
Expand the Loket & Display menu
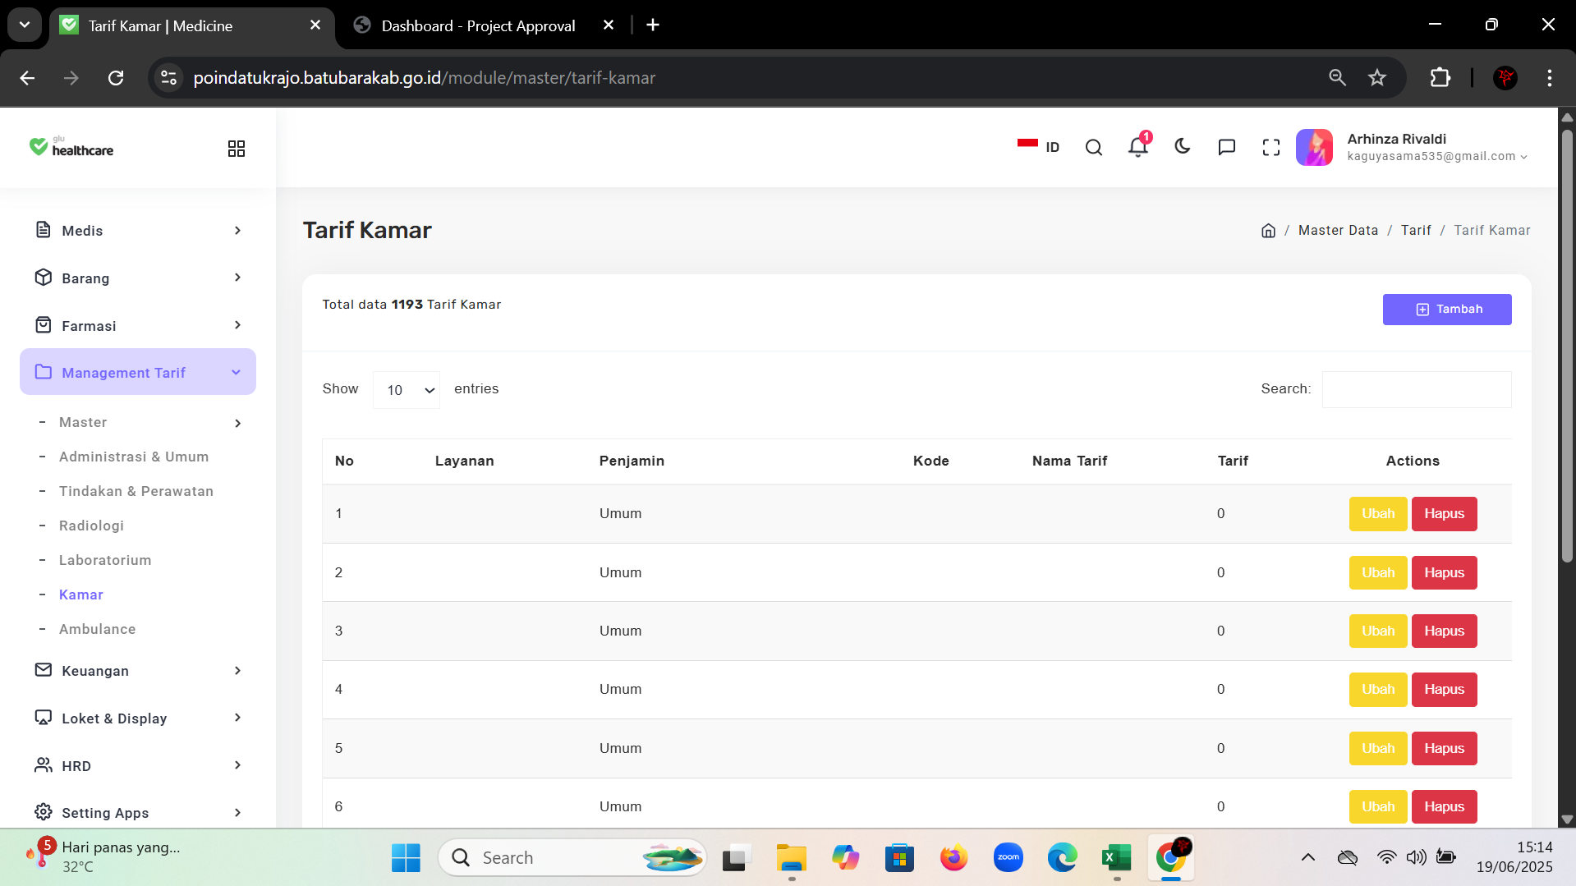click(138, 718)
